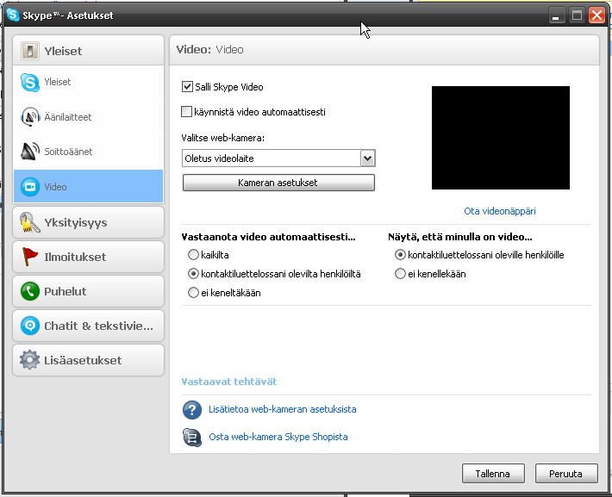Expand the Yksityisyys section

click(x=88, y=222)
